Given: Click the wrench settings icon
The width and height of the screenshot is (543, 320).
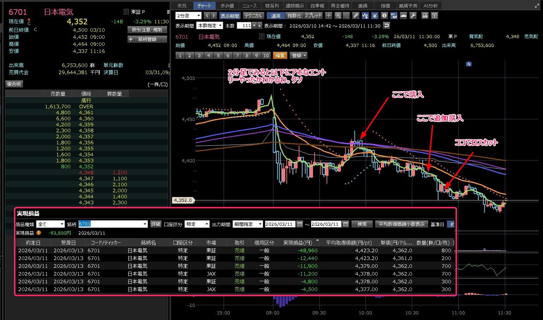Looking at the screenshot, I should click(413, 16).
